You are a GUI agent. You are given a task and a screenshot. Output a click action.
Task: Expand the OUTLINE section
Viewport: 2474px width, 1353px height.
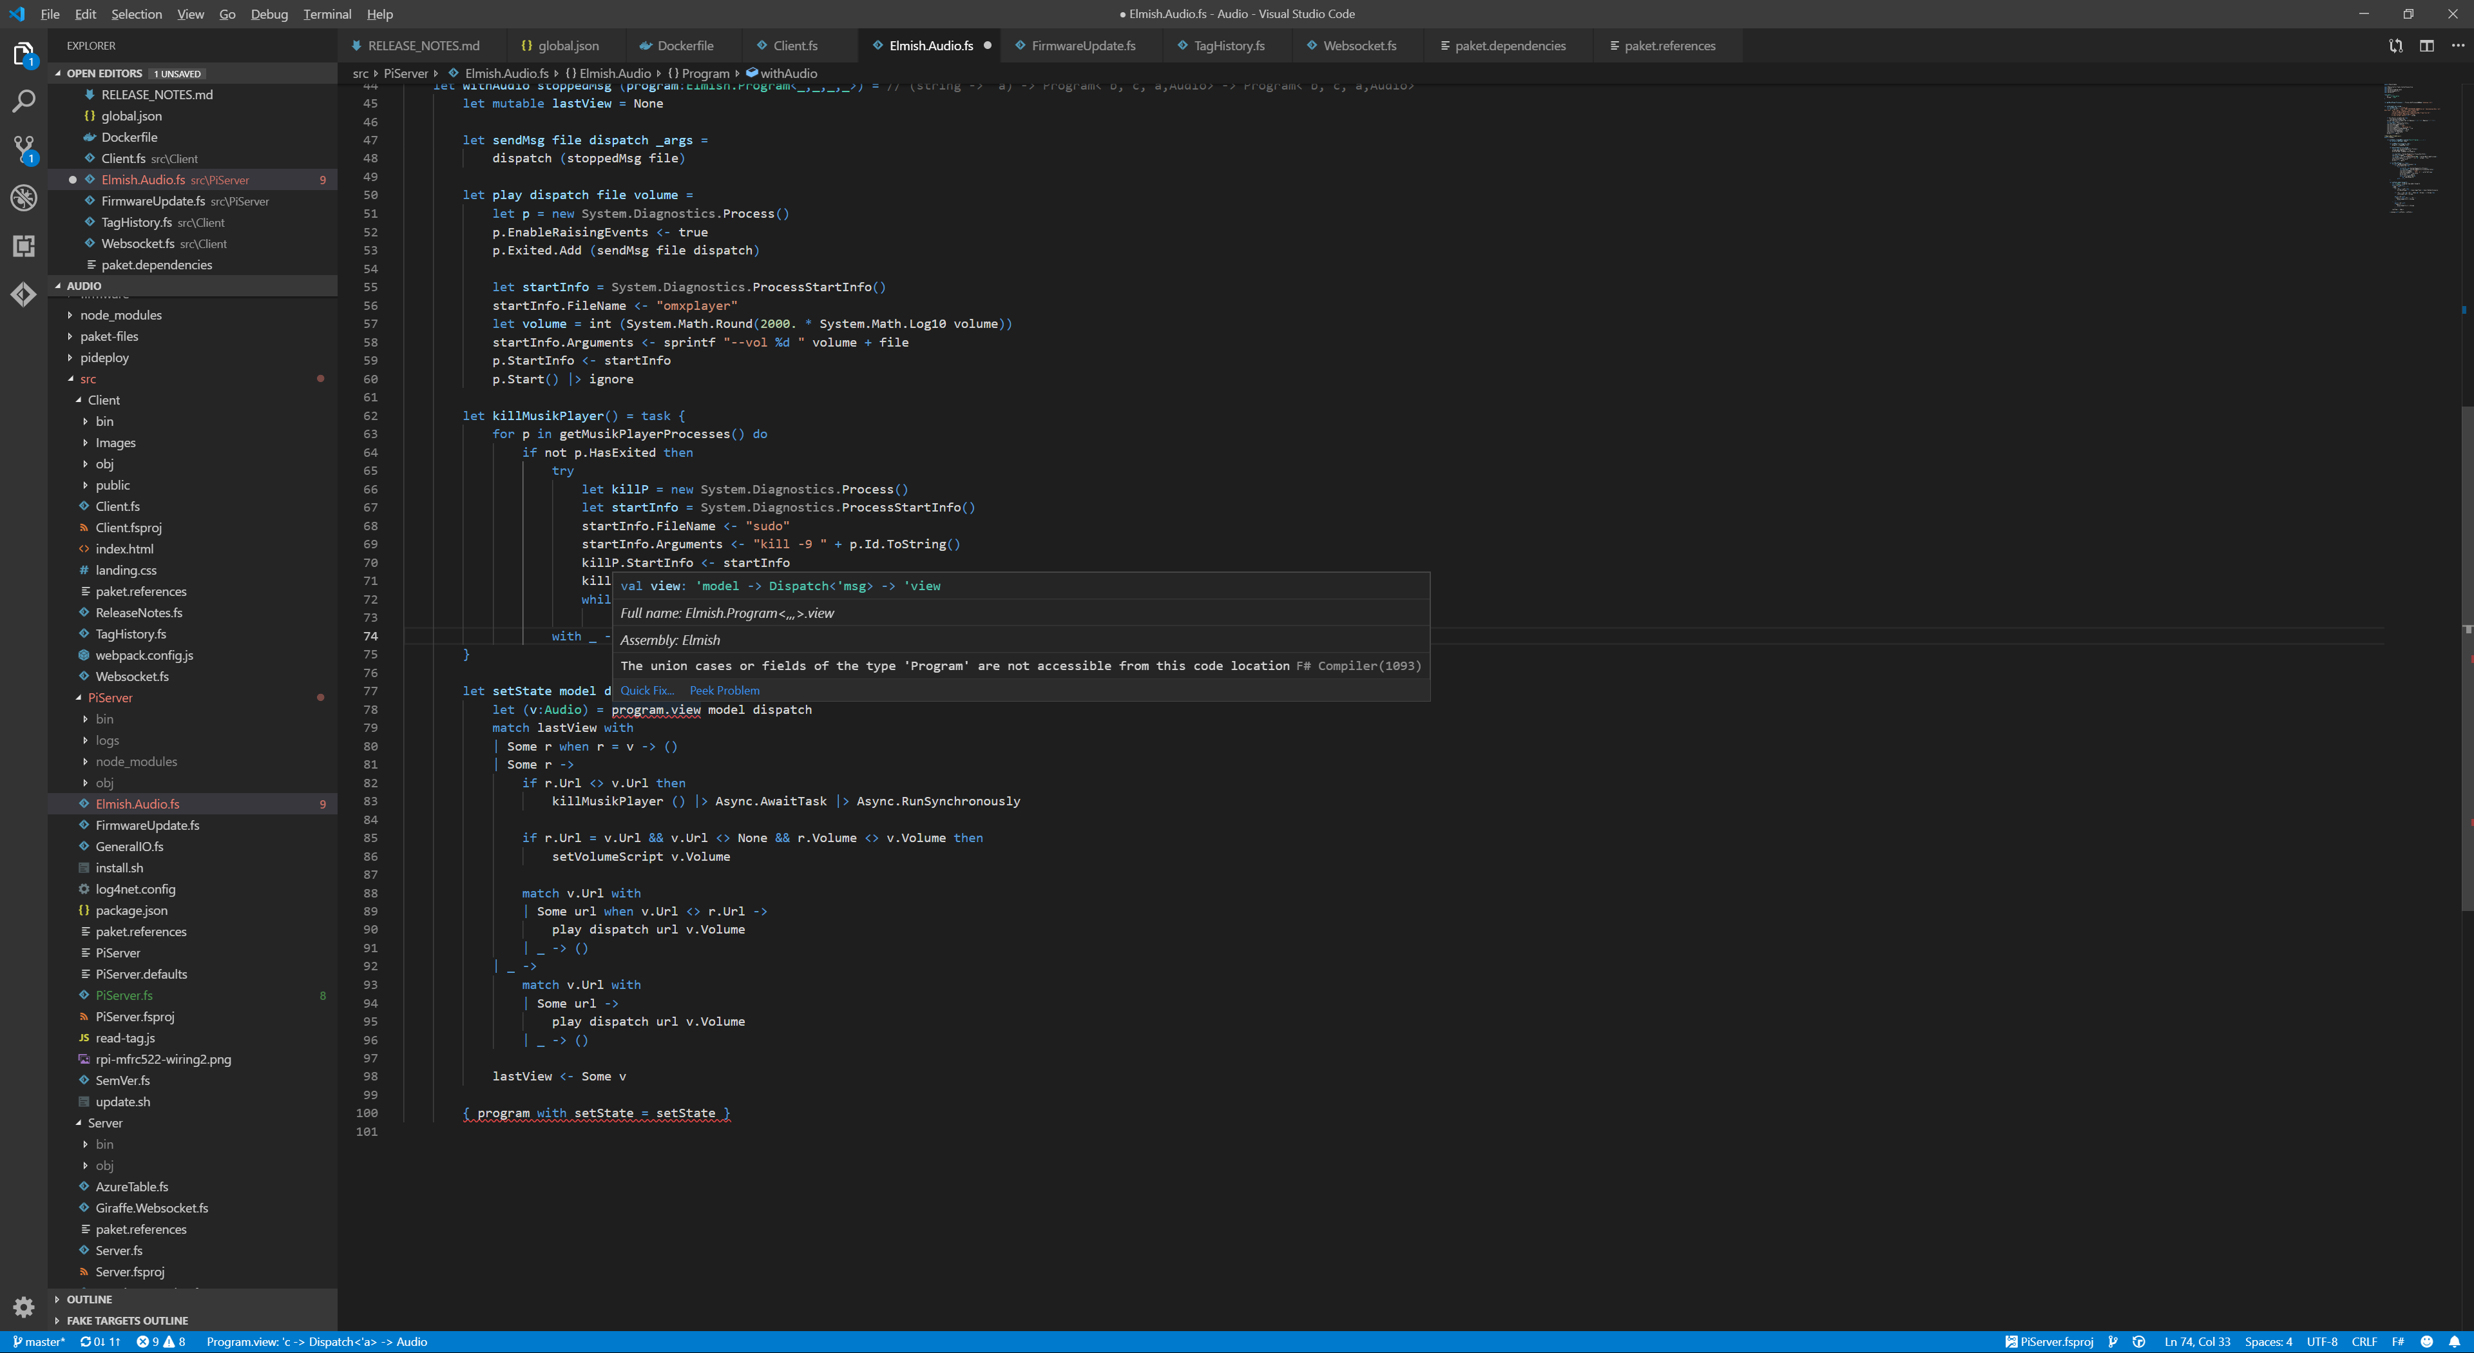tap(88, 1300)
